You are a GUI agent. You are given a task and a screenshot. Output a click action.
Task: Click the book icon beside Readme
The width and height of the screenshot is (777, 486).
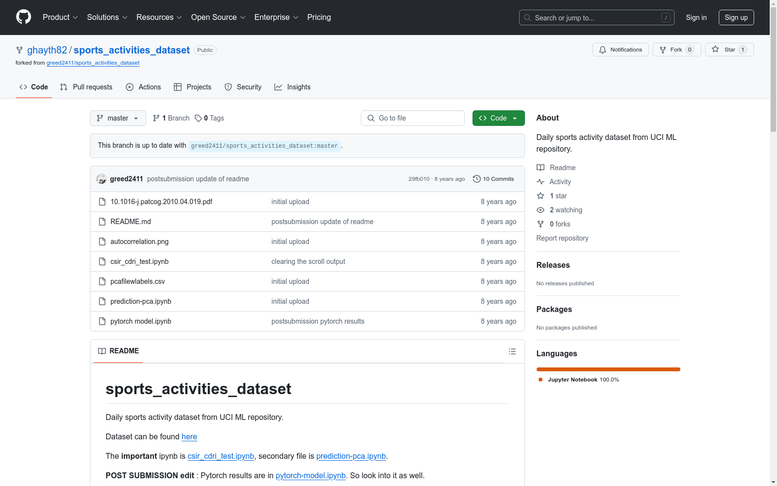541,168
